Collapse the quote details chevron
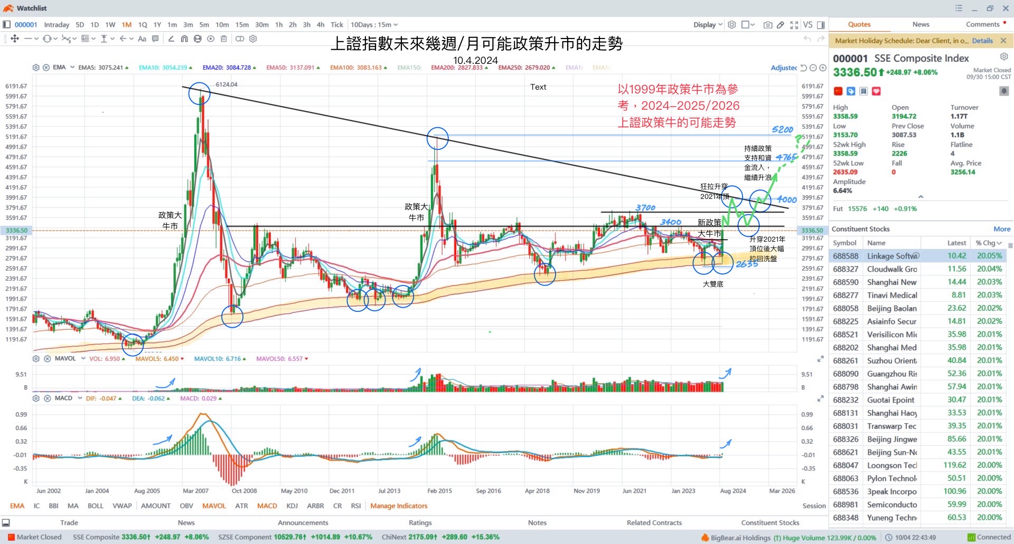Viewport: 1014px width, 544px height. pyautogui.click(x=921, y=197)
